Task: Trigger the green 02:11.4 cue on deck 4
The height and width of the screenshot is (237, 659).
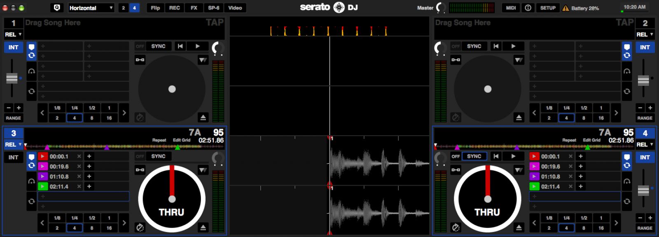Action: coord(534,186)
